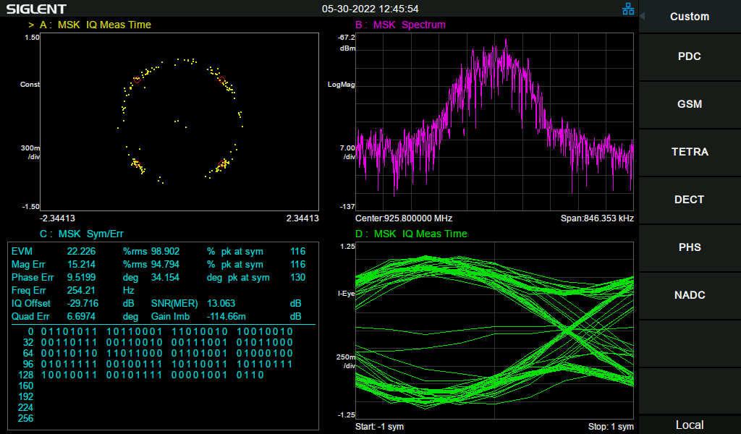Image resolution: width=741 pixels, height=434 pixels.
Task: Collapse the side menu using left arrow
Action: point(642,16)
